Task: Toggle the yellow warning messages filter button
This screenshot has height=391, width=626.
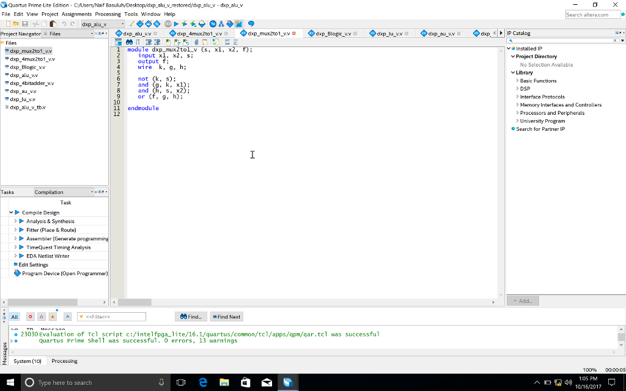Action: [53, 316]
